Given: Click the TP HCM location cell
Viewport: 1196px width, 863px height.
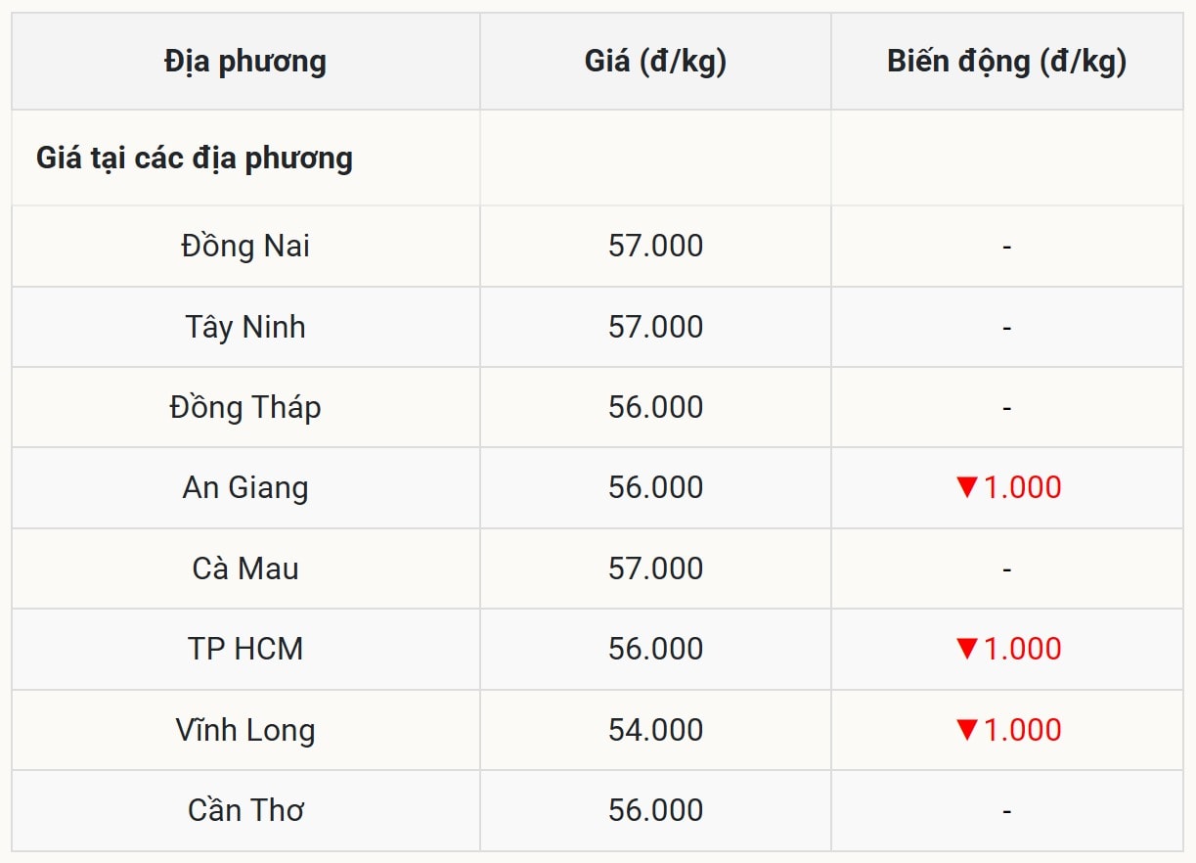Looking at the screenshot, I should point(245,649).
